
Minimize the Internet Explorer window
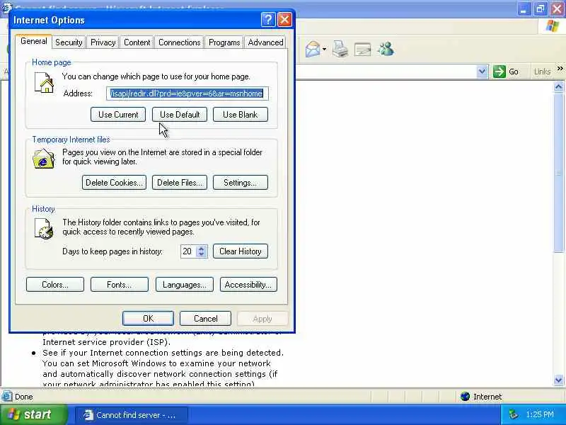tap(524, 9)
